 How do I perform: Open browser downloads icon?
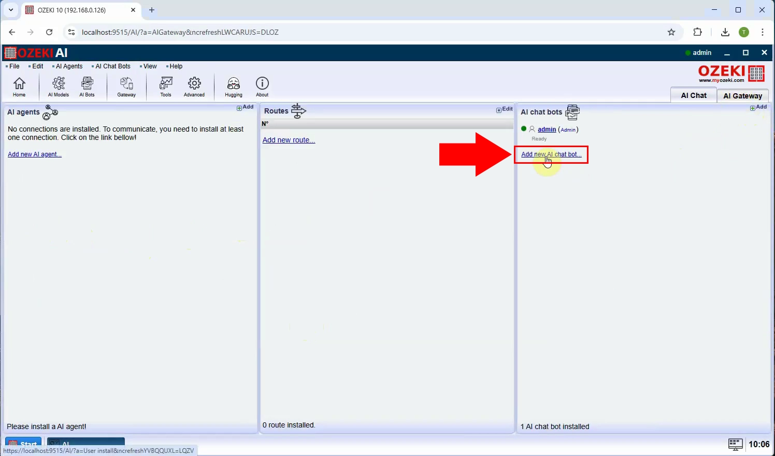click(x=725, y=32)
